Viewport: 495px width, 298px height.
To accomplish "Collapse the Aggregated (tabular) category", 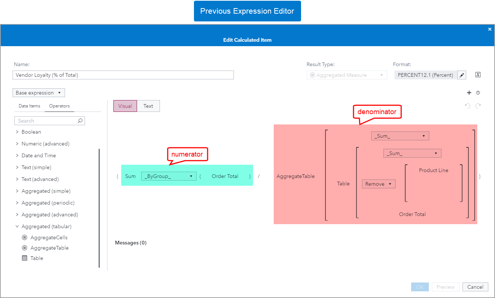I will point(17,226).
